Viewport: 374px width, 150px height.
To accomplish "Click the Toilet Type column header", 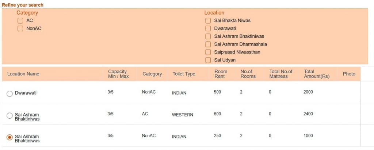I will (184, 74).
